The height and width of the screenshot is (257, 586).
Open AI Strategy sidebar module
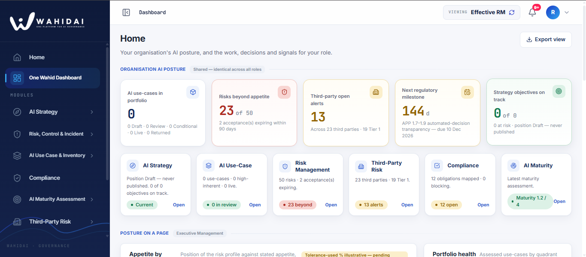coord(52,112)
